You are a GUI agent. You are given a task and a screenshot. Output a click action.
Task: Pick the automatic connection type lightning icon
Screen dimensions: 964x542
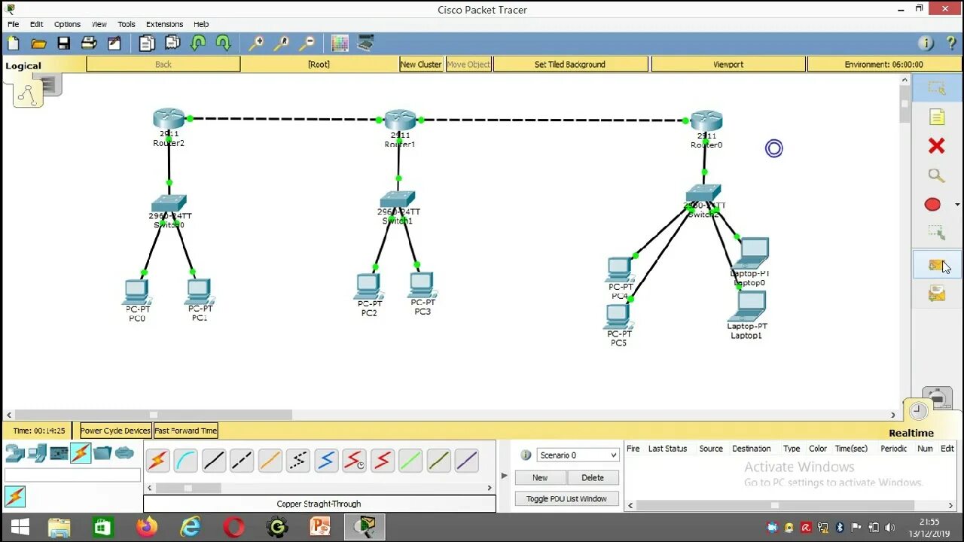158,460
